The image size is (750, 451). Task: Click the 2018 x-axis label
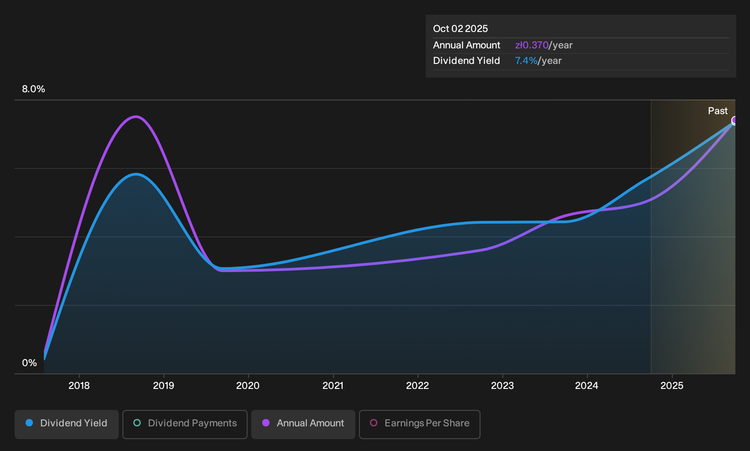coord(79,386)
